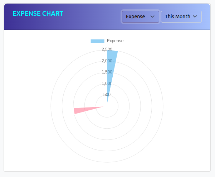215x177 pixels.
Task: Click the 1,500 scale label
Action: click(107, 72)
